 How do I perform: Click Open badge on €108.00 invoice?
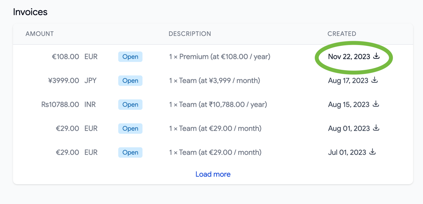130,57
